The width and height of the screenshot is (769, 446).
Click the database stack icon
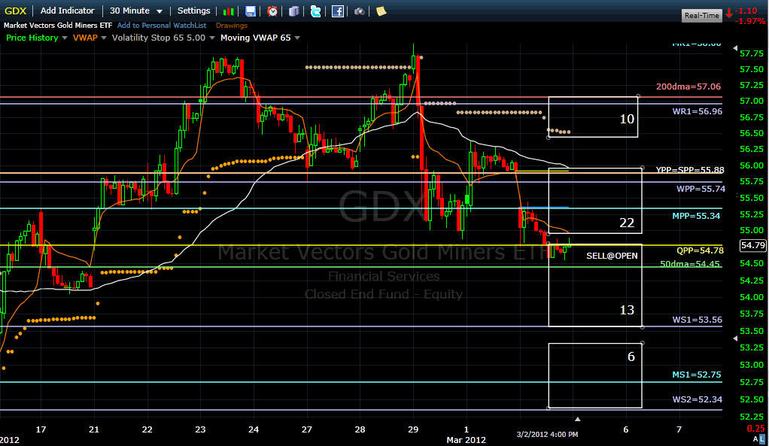click(x=293, y=11)
